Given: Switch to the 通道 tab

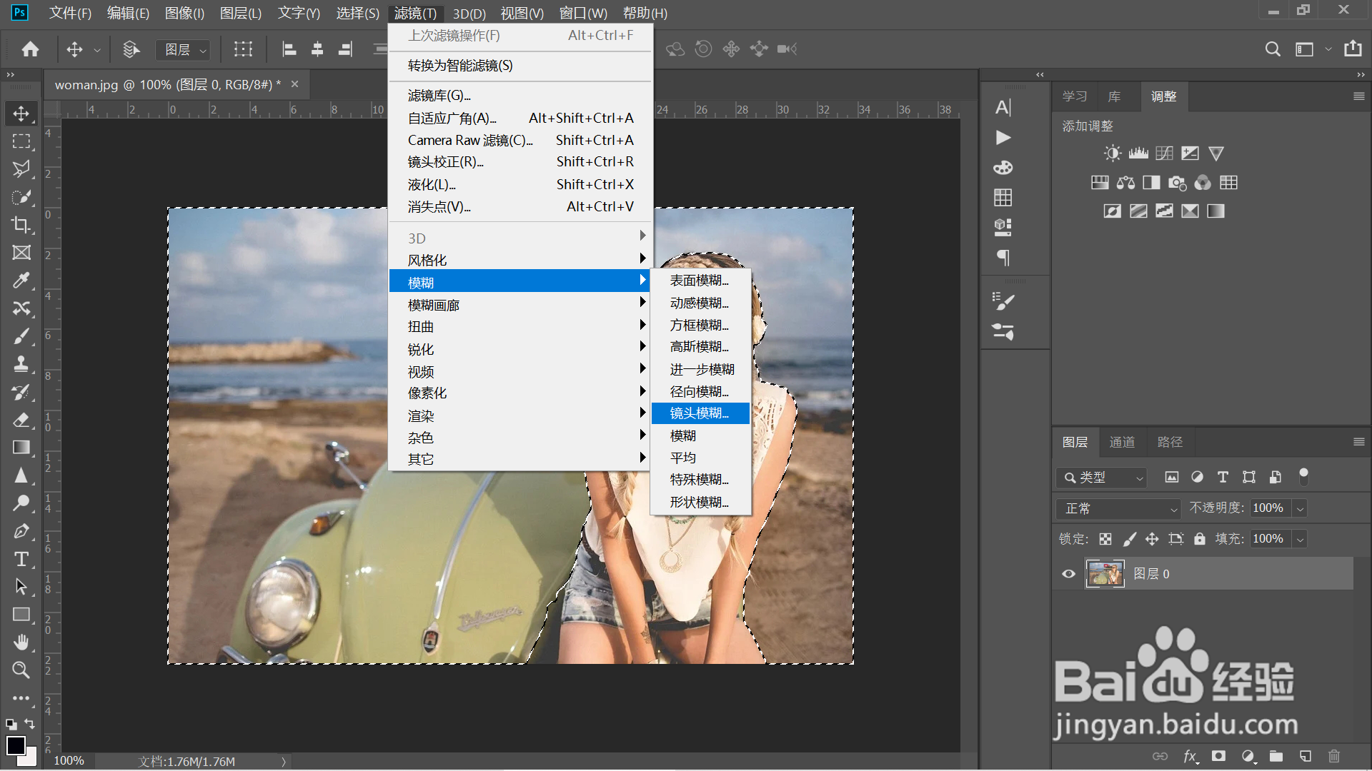Looking at the screenshot, I should point(1121,442).
